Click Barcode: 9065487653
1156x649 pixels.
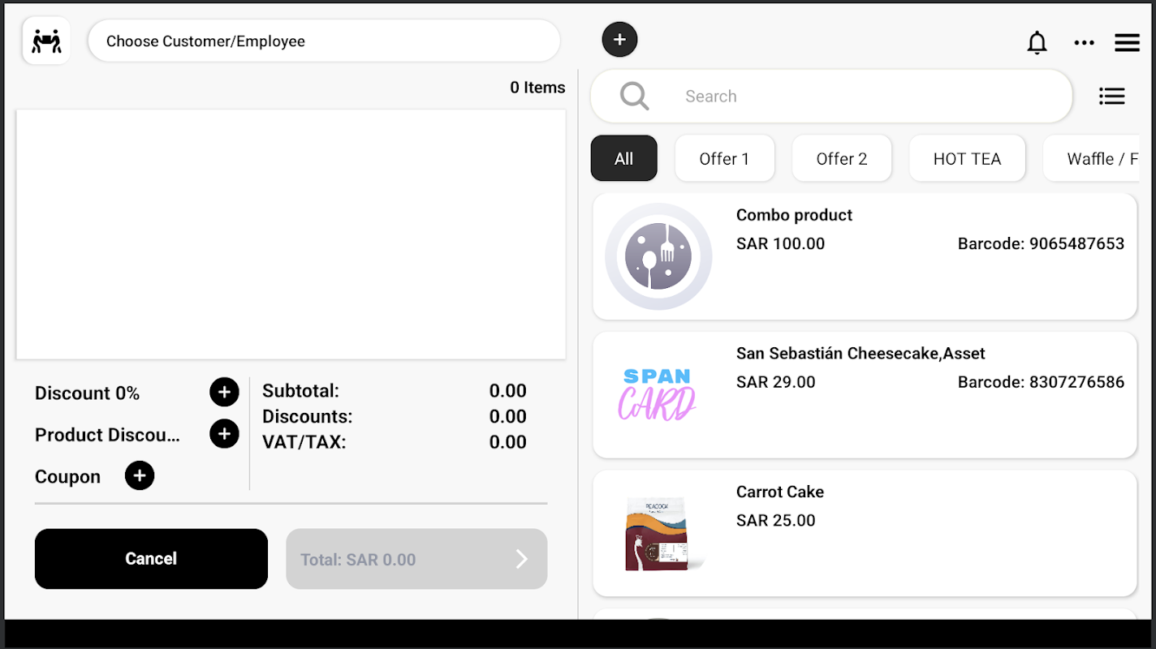click(x=1041, y=243)
